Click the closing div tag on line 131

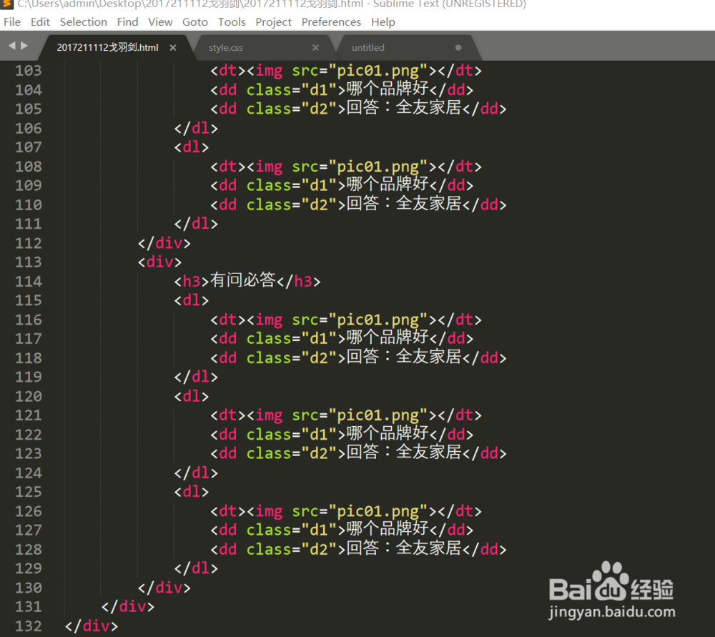[128, 607]
